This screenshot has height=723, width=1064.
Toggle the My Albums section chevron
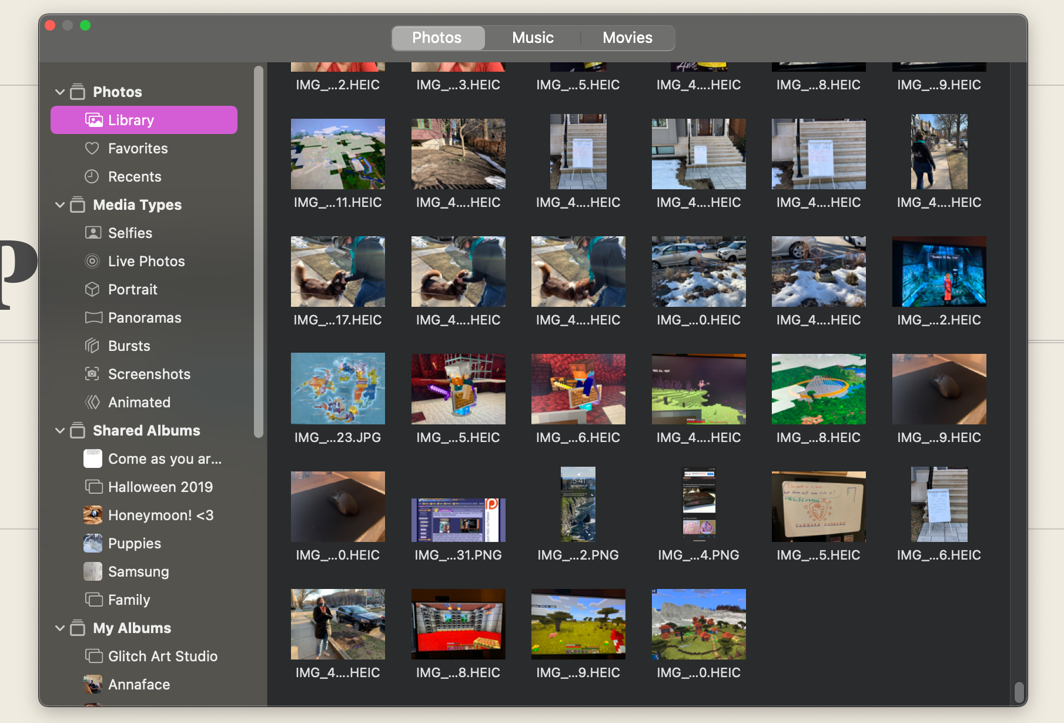click(60, 628)
